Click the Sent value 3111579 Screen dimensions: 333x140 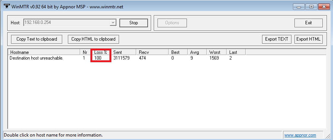[121, 58]
